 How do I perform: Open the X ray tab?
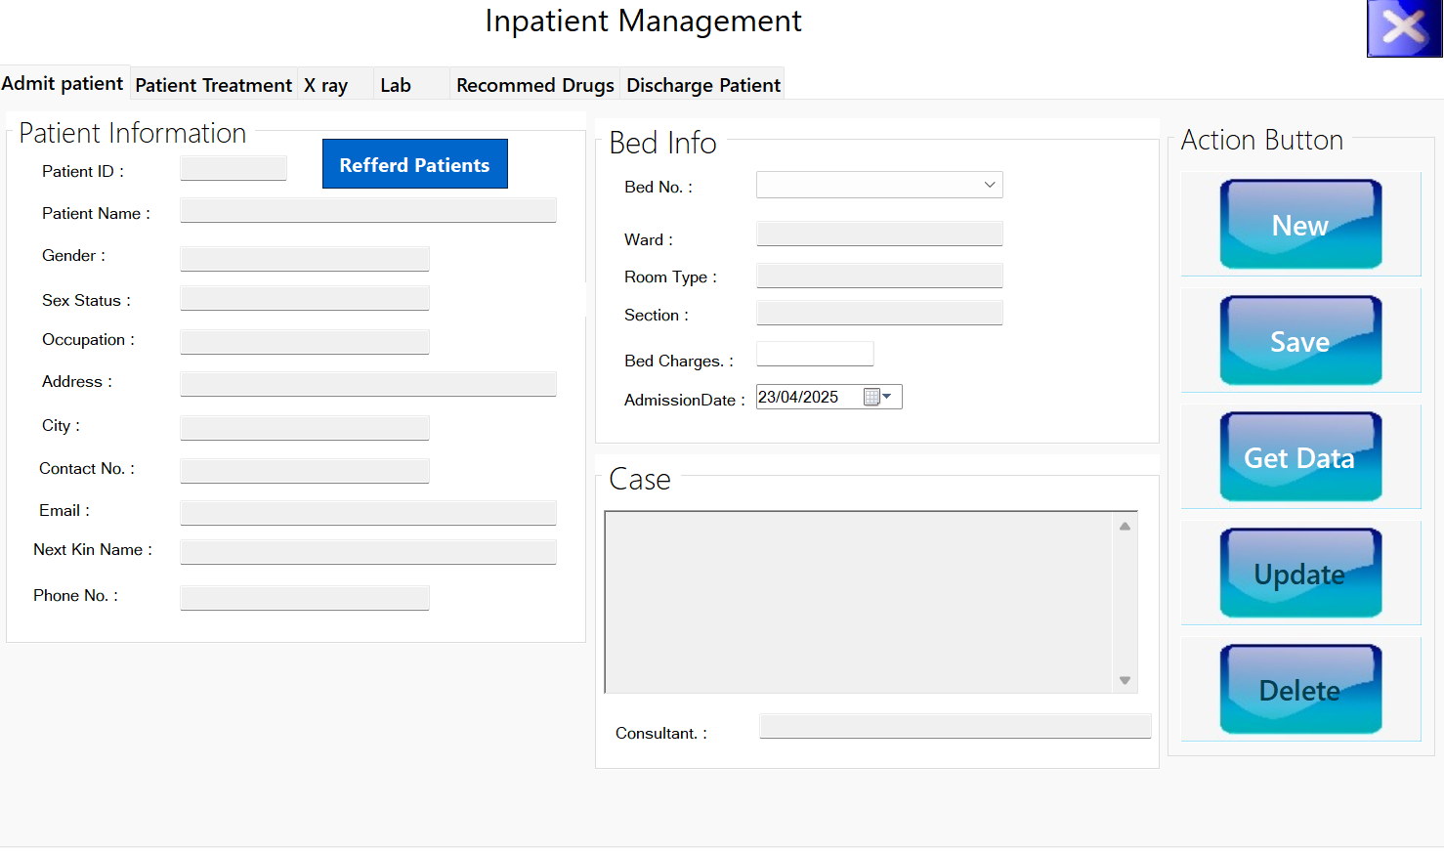tap(326, 85)
